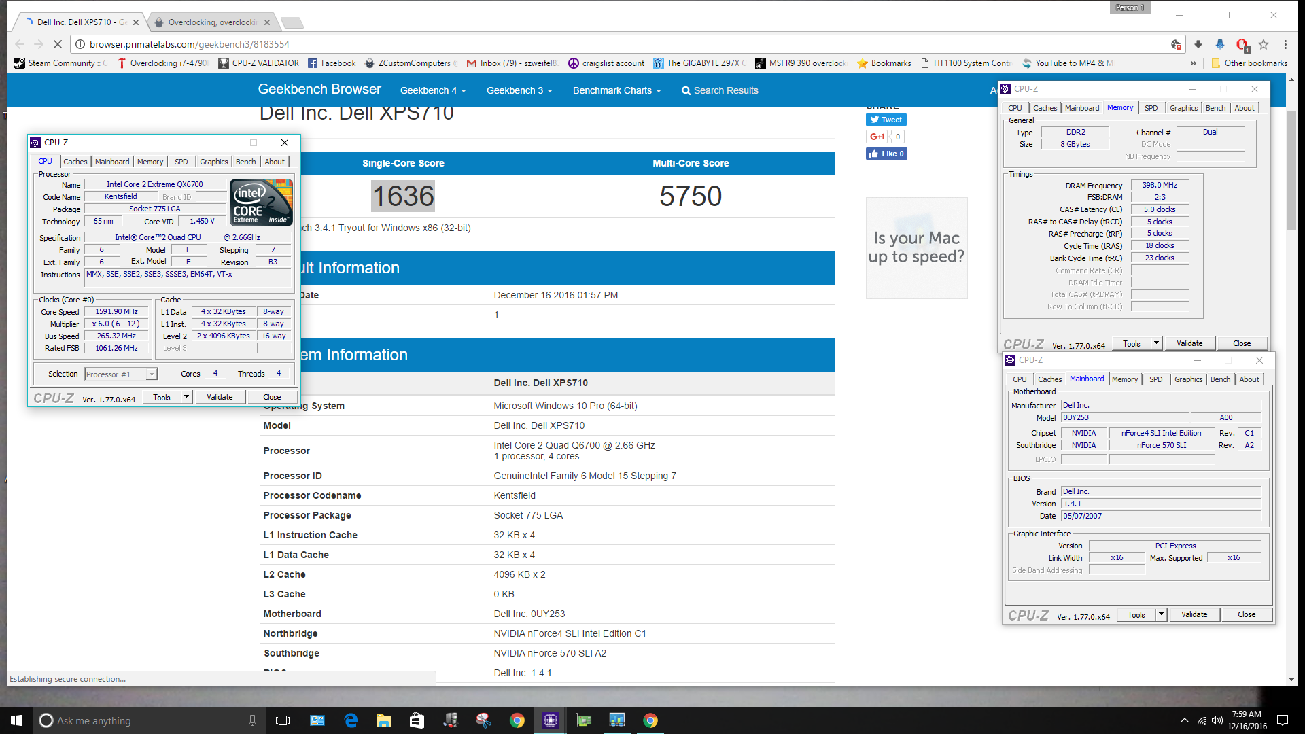This screenshot has height=734, width=1305.
Task: Click Validate in the Memory CPU-Z window
Action: click(1189, 343)
